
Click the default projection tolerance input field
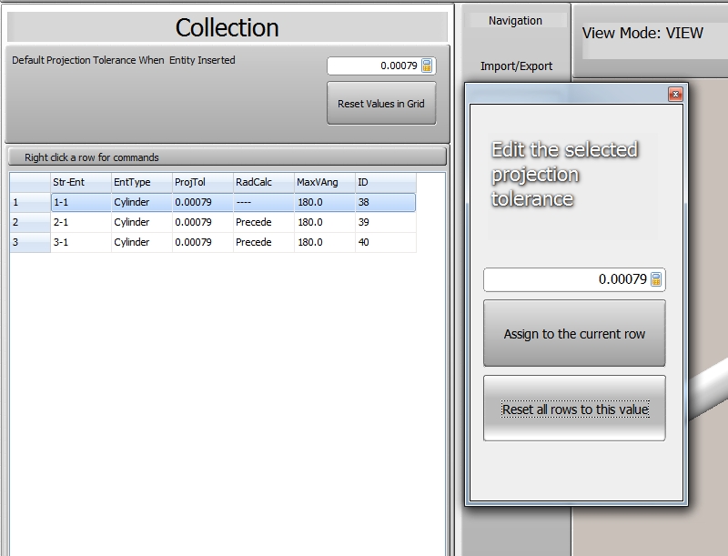(373, 66)
